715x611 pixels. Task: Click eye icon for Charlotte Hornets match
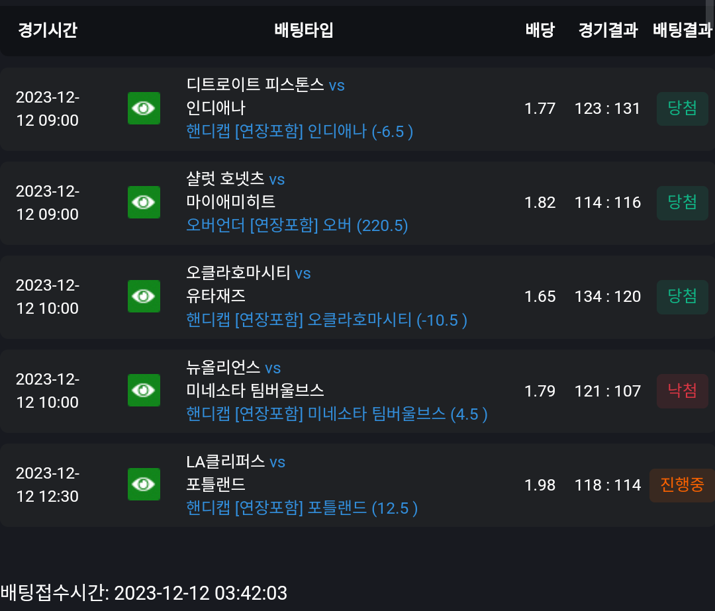(x=144, y=202)
